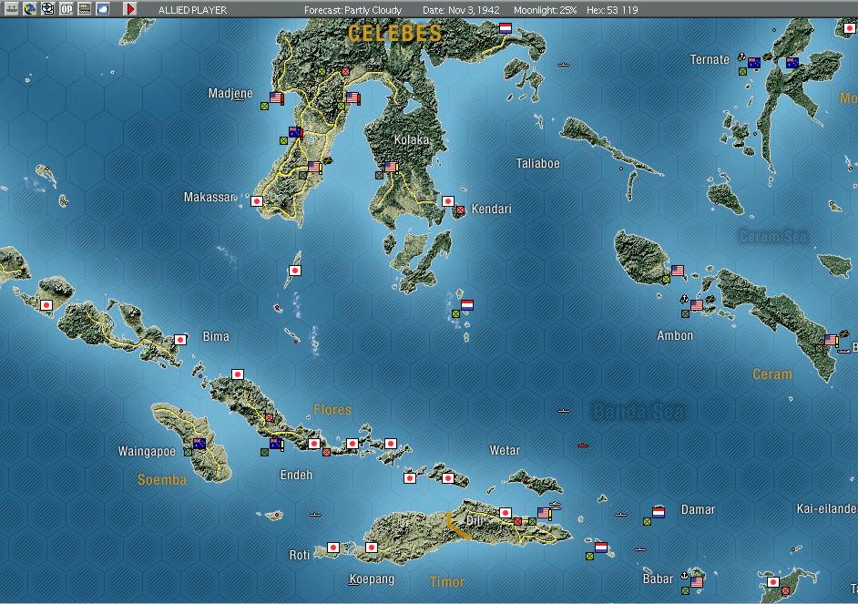Viewport: 858px width, 604px height.
Task: Click the Waingapoe label
Action: [x=147, y=451]
